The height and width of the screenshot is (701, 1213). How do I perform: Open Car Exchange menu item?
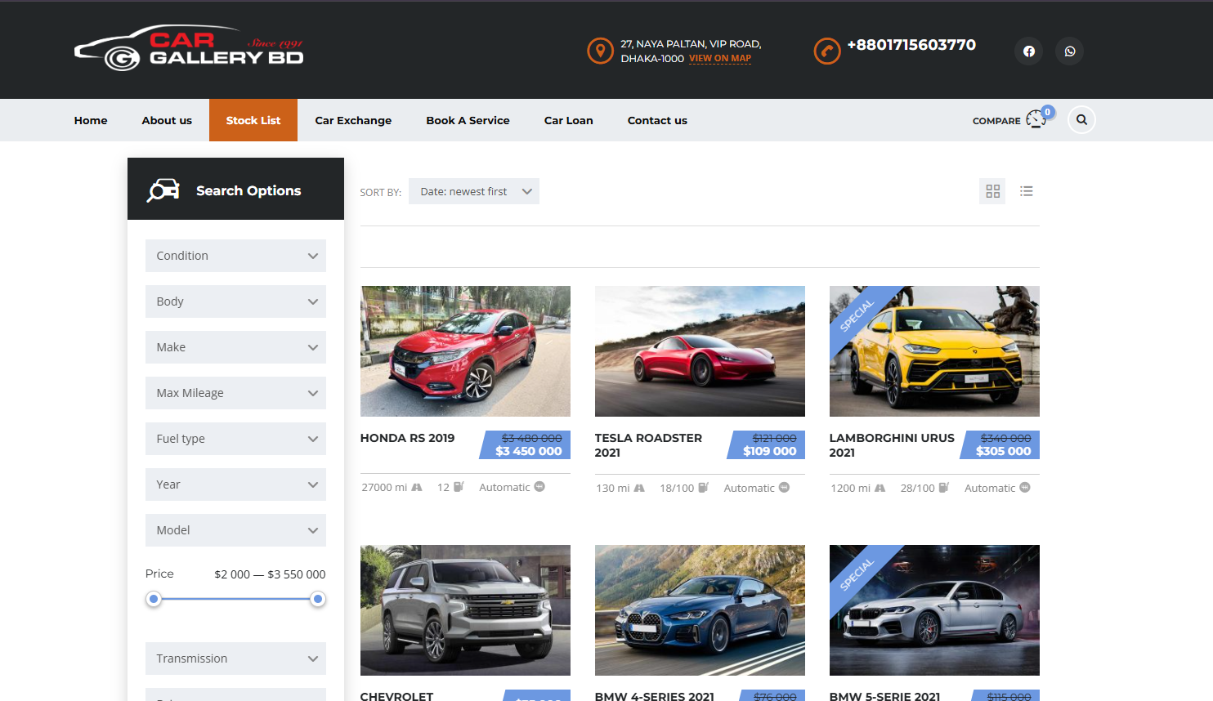[x=353, y=120]
